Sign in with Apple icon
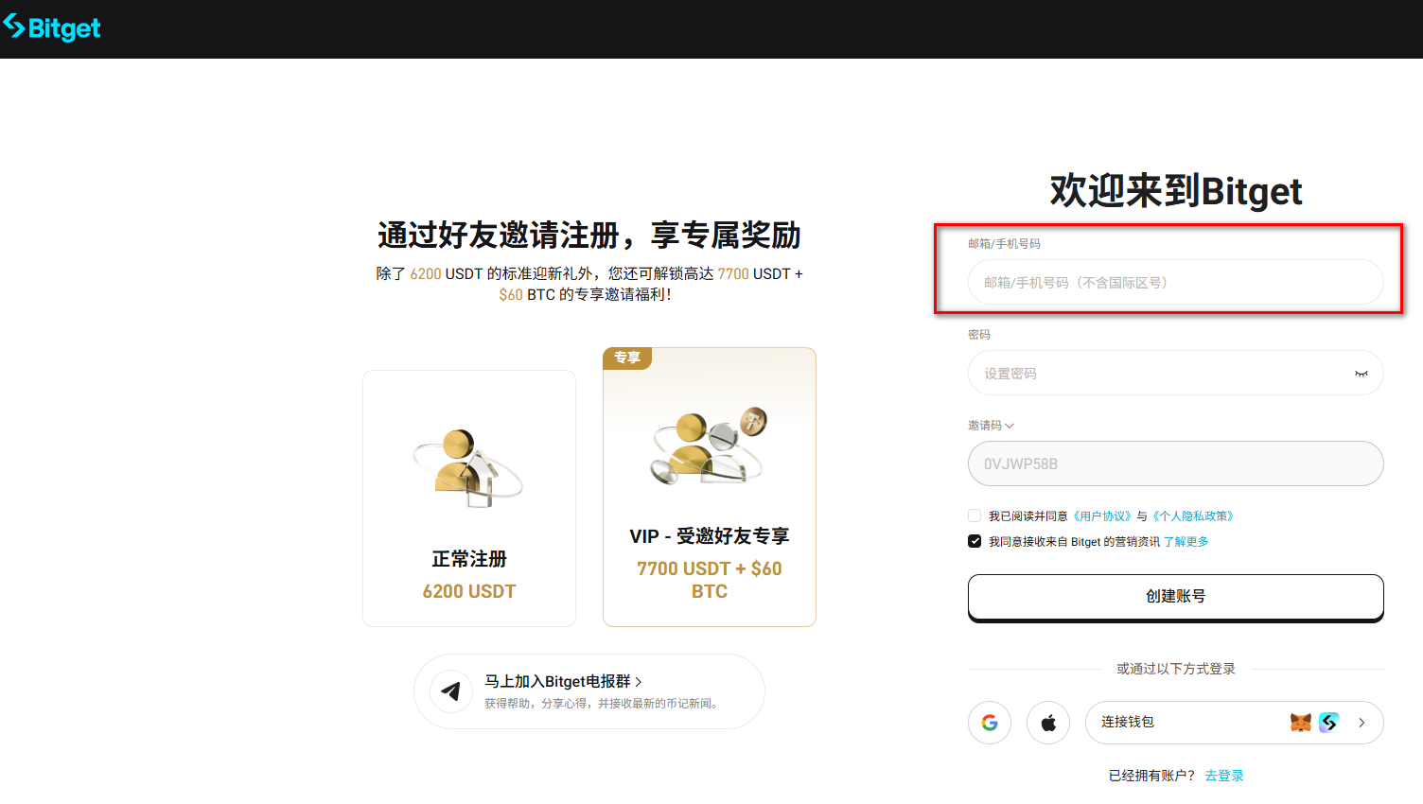Image resolution: width=1423 pixels, height=804 pixels. 1048,723
